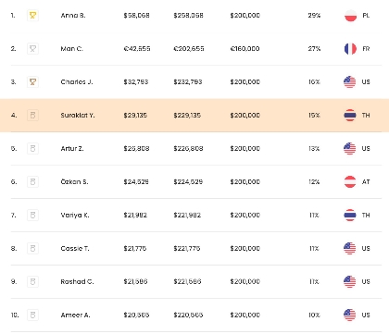
Task: Click the US flag in Ameer A. row
Action: 349,315
